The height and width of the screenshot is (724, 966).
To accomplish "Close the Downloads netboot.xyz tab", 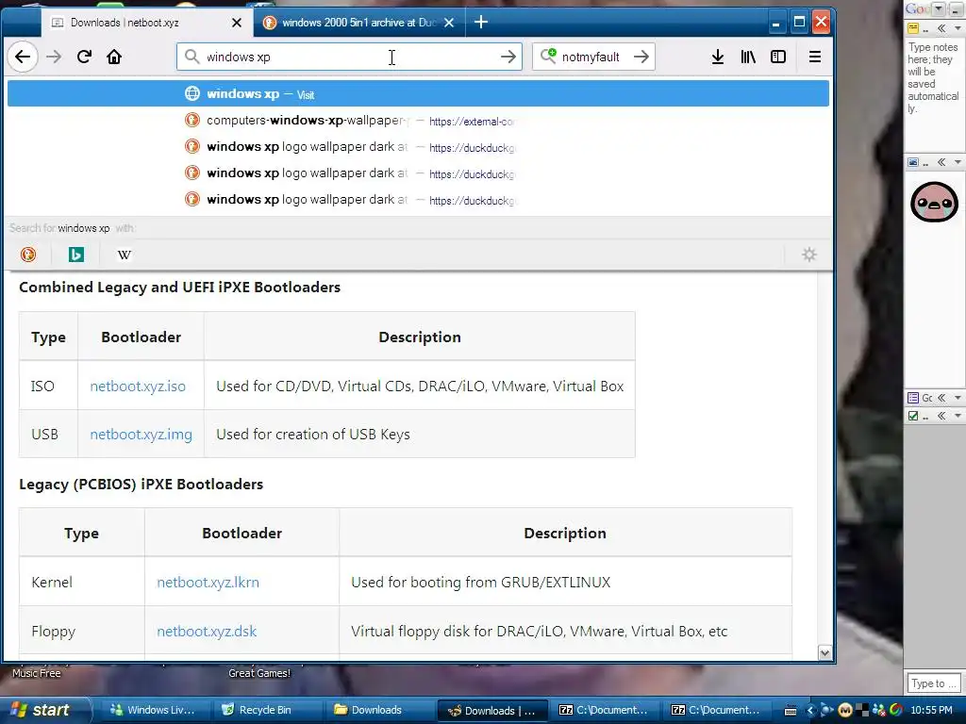I will tap(237, 23).
